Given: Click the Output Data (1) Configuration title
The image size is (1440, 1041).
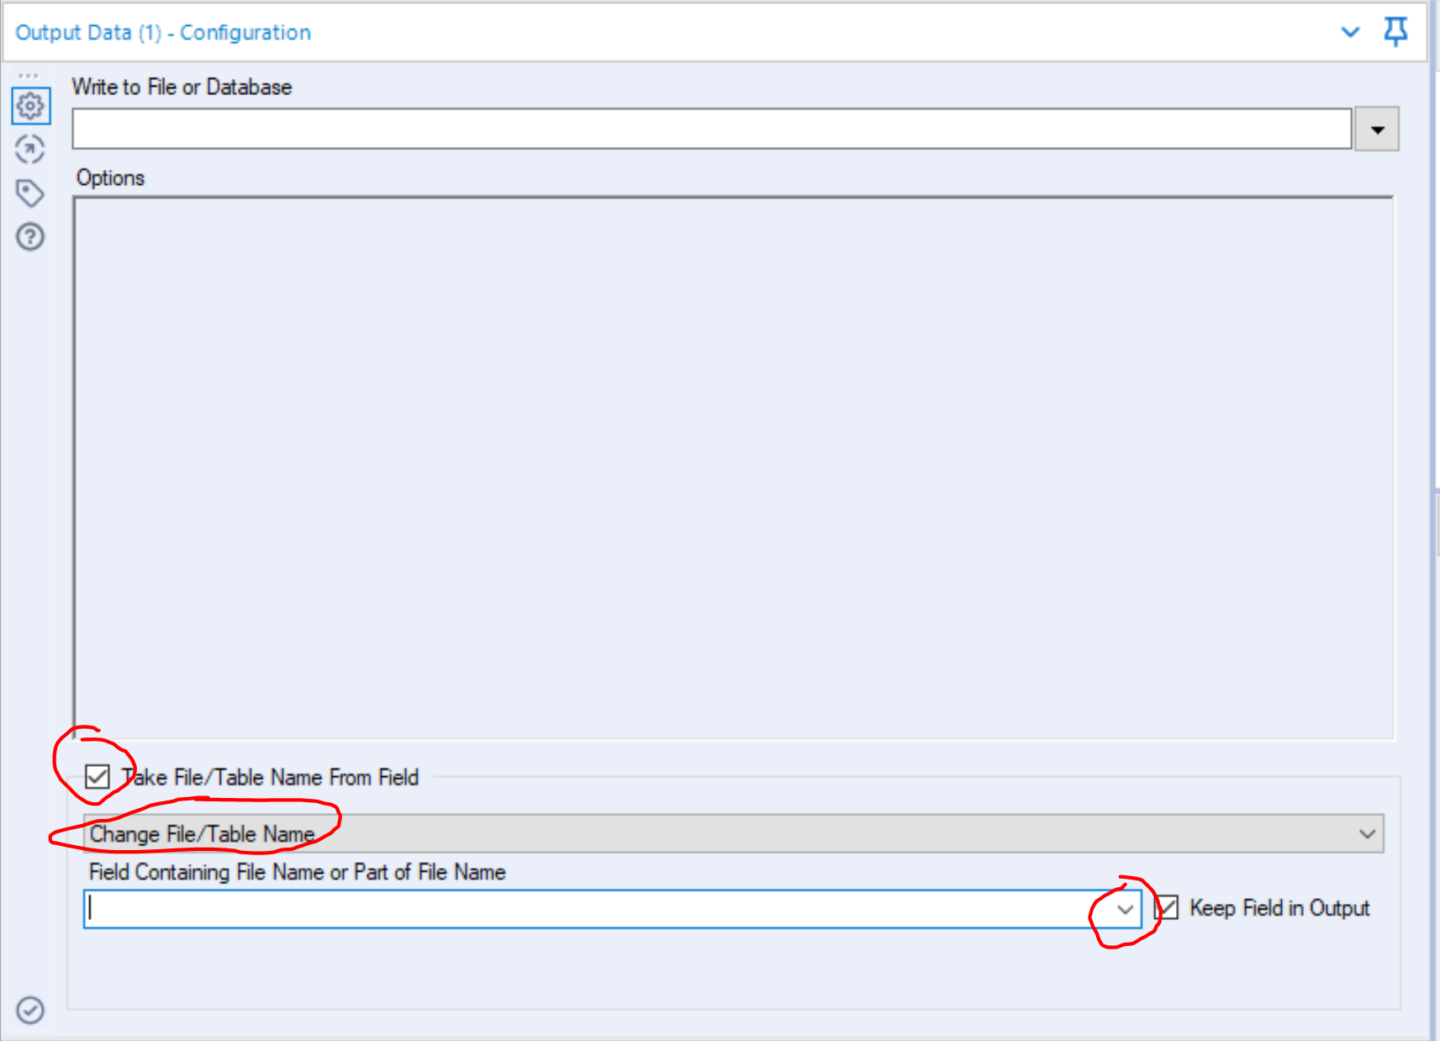Looking at the screenshot, I should (165, 32).
